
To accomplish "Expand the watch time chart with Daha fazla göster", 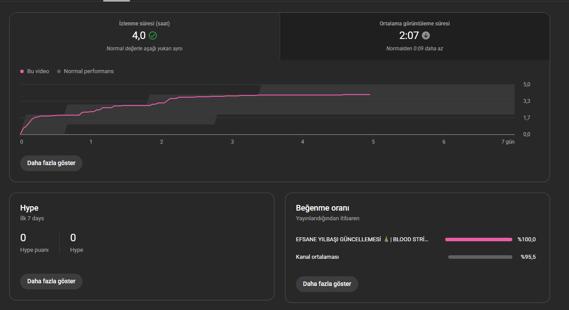I will click(51, 163).
